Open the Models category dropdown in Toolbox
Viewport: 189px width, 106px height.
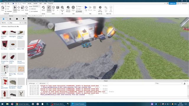click(x=5, y=23)
